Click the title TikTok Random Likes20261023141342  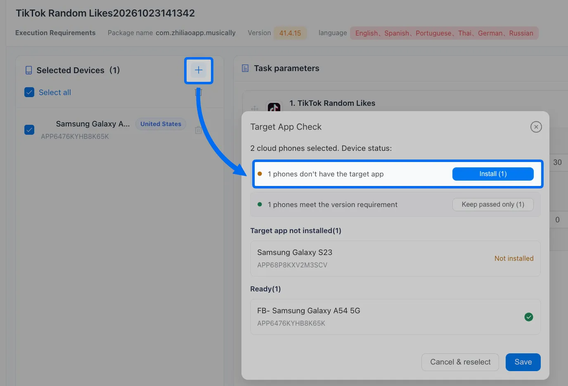click(105, 13)
